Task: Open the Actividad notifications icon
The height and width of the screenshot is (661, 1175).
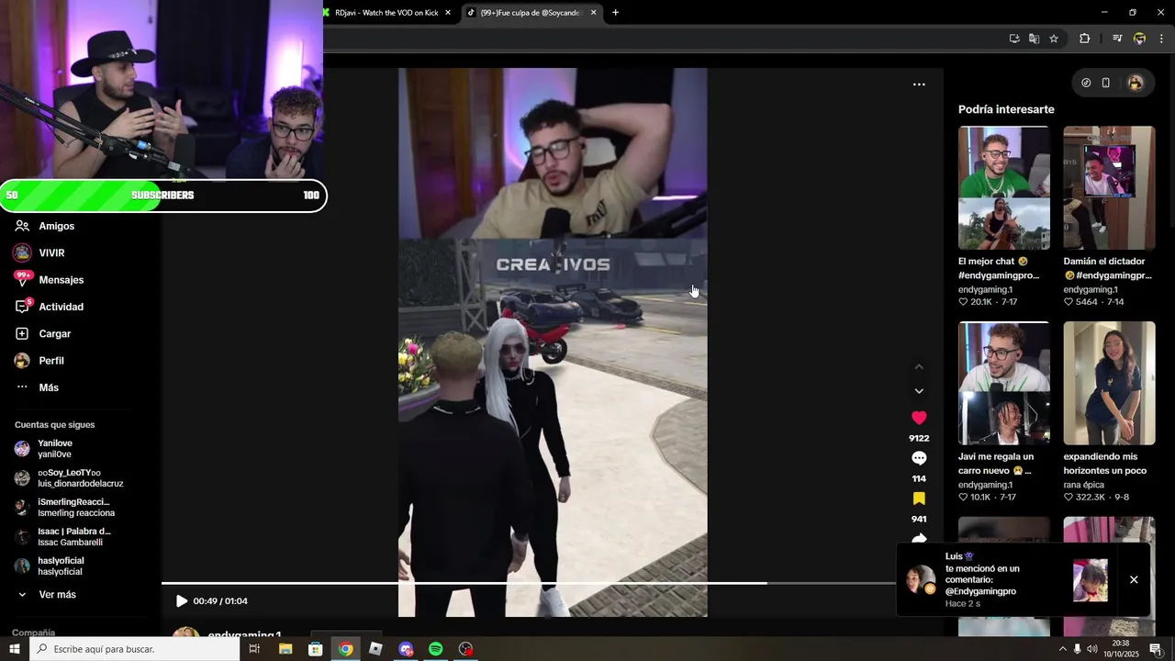Action: click(x=22, y=307)
